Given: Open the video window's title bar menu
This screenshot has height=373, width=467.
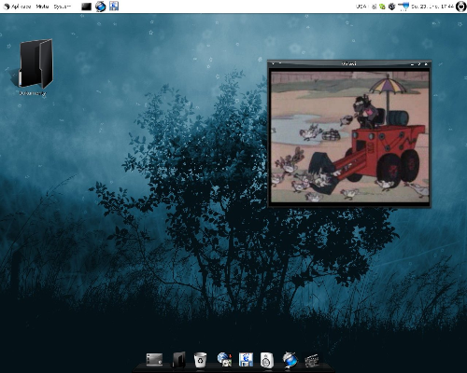Looking at the screenshot, I should point(274,63).
